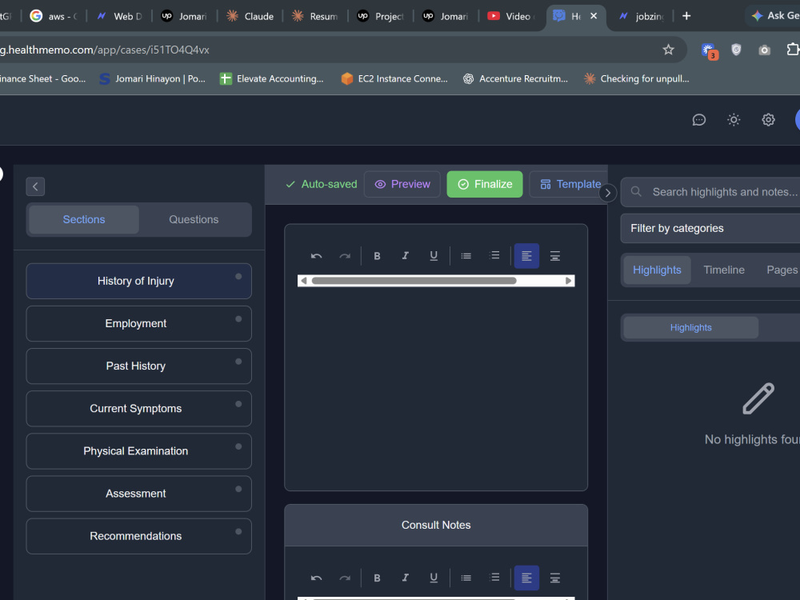Open the Assessment section

click(x=138, y=494)
